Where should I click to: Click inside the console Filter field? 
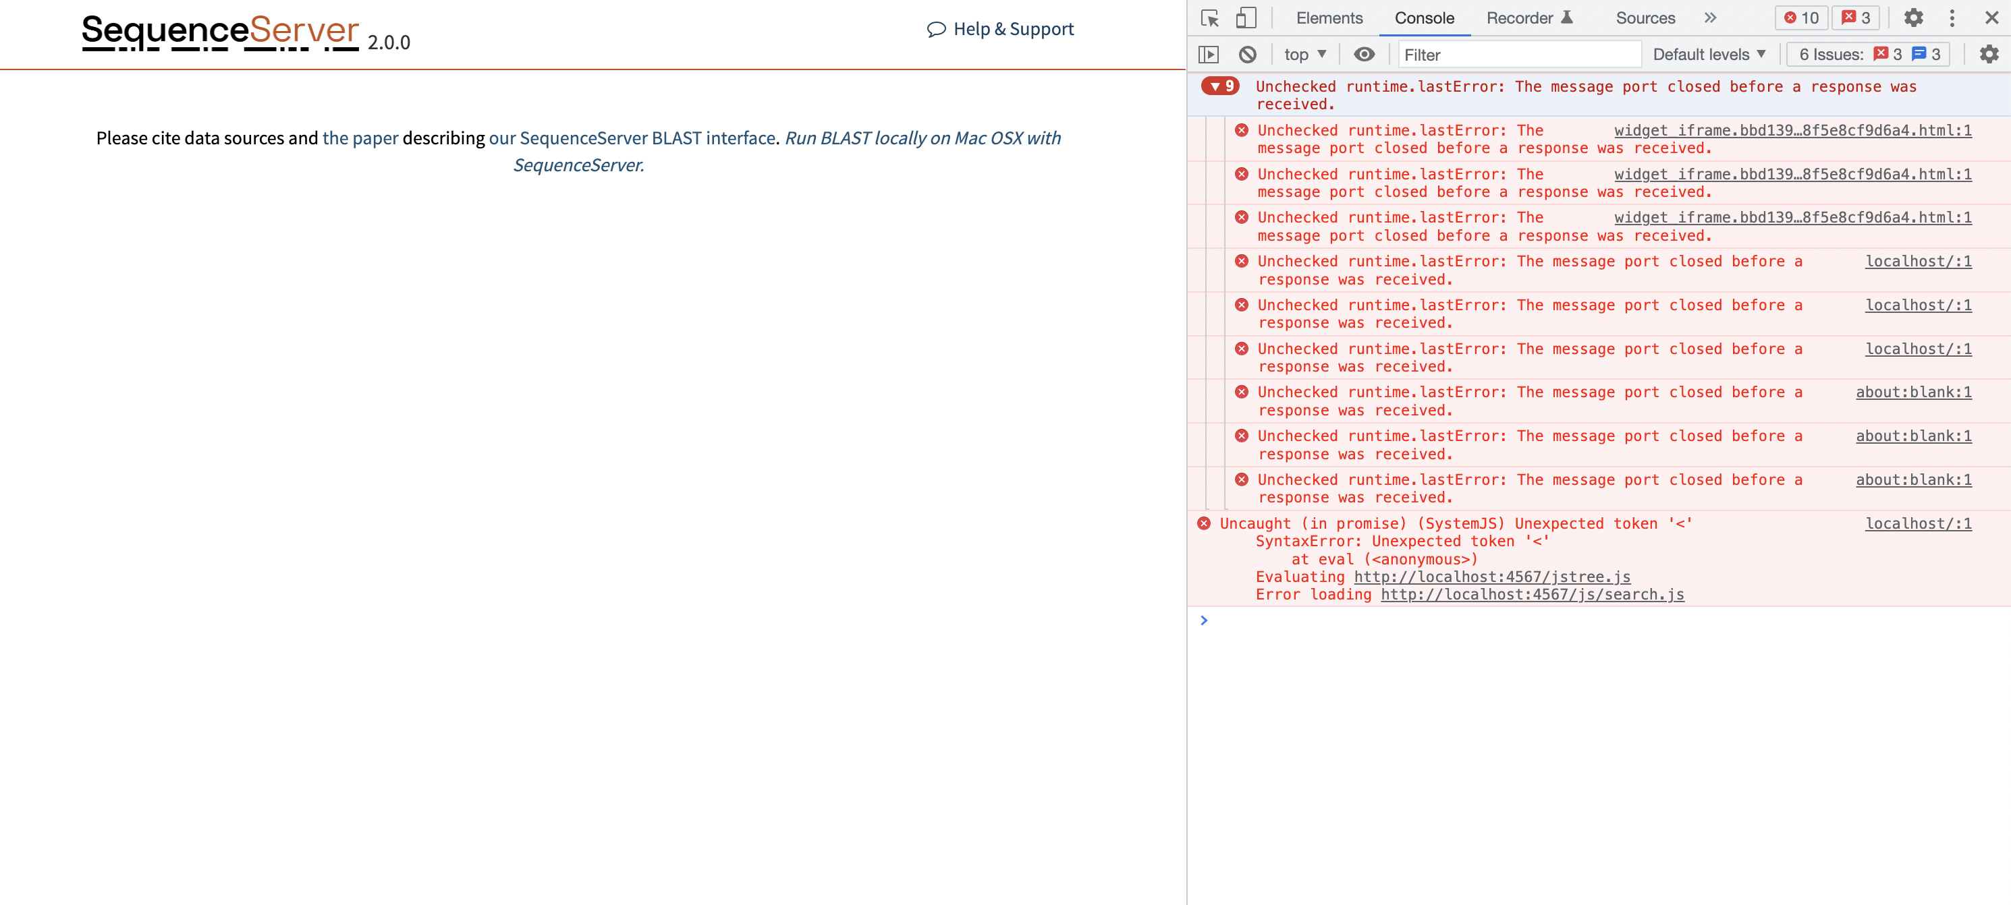click(x=1518, y=54)
